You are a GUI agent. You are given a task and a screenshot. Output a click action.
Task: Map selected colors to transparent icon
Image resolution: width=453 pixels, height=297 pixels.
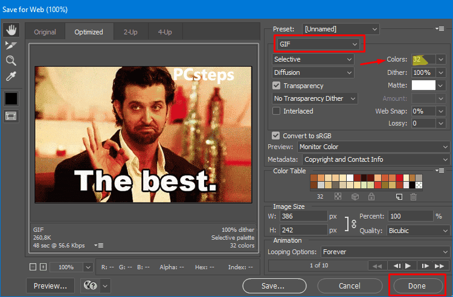pos(338,197)
